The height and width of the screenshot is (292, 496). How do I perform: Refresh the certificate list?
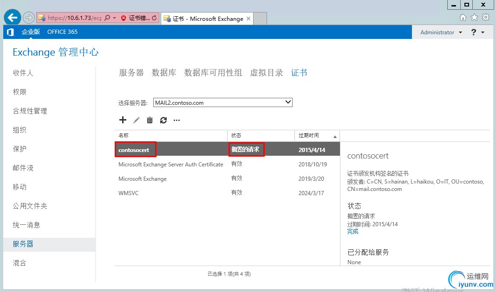(x=163, y=120)
